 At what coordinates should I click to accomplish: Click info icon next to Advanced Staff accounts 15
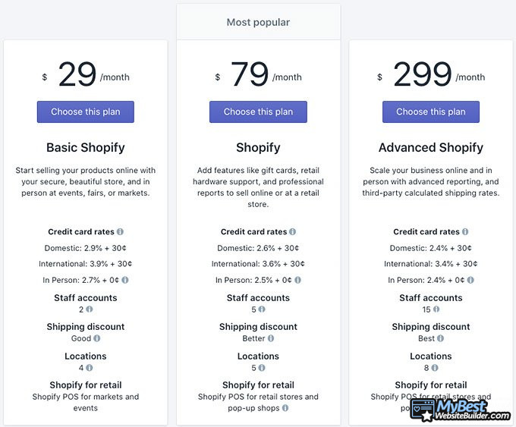click(439, 309)
